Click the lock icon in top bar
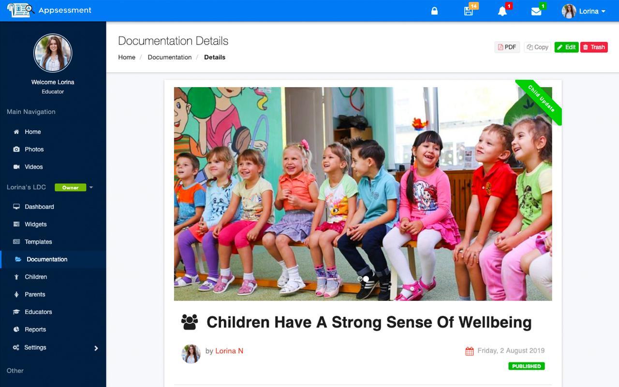 (x=434, y=11)
